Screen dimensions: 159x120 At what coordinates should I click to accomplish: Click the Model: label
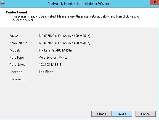coord(15,50)
